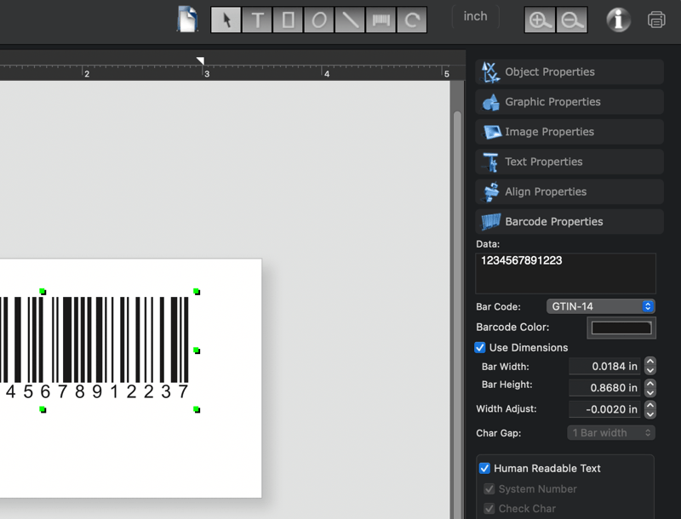681x519 pixels.
Task: Click the zoom in magnifier icon
Action: pos(539,19)
